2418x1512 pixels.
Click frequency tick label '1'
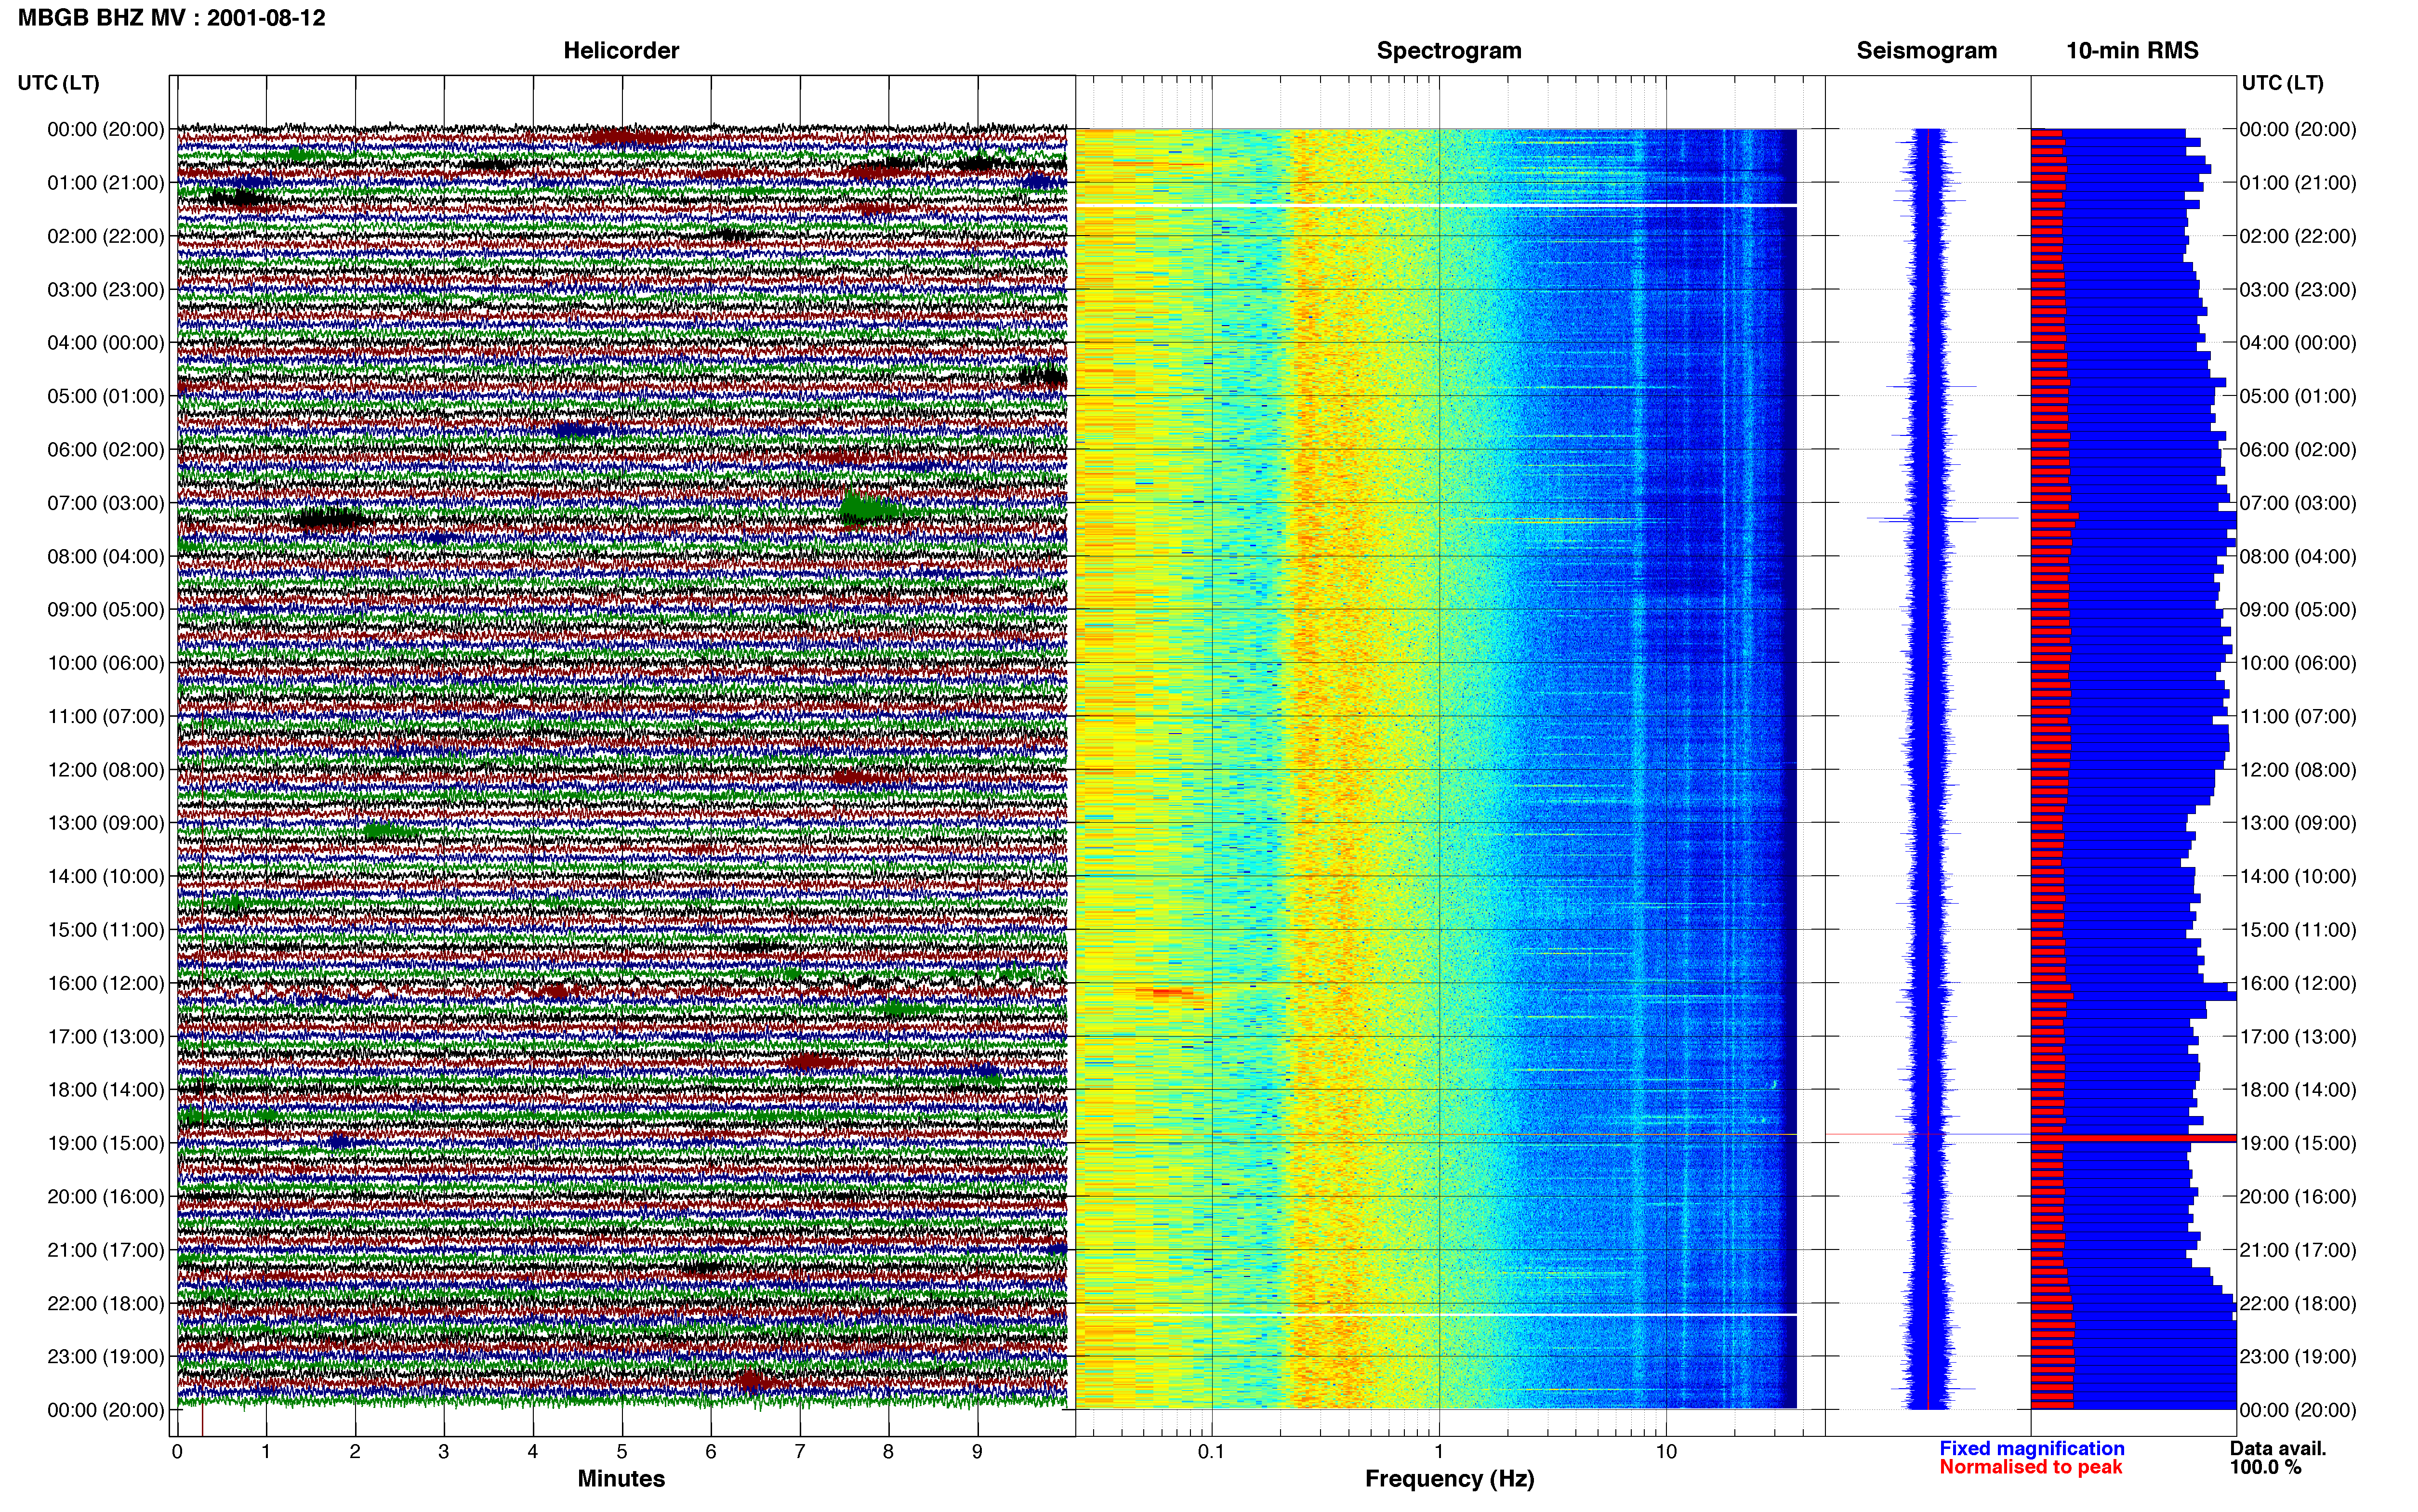tap(1439, 1452)
